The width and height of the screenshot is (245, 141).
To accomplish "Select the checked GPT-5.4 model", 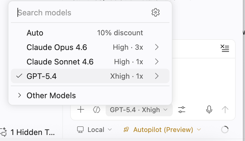I will point(42,76).
